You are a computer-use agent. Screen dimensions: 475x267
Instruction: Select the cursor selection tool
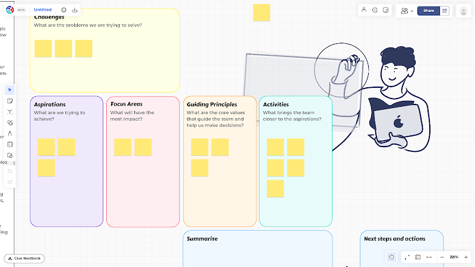pos(9,90)
